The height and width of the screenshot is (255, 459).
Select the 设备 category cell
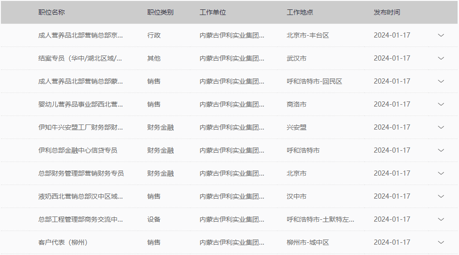pyautogui.click(x=154, y=219)
